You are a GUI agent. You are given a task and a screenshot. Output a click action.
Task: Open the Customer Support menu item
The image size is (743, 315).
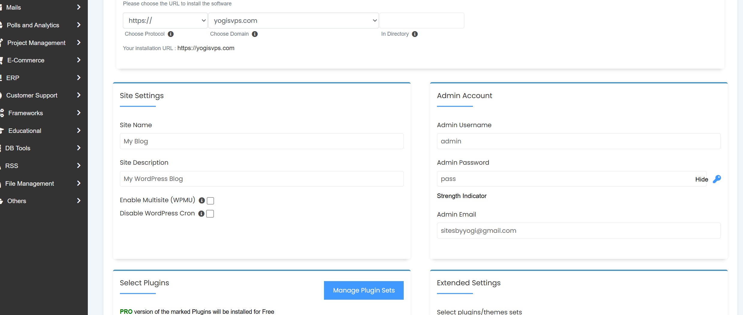click(x=32, y=95)
